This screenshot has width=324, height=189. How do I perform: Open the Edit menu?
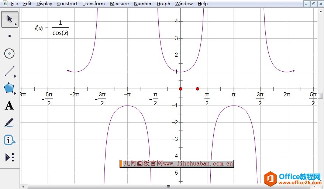click(27, 4)
